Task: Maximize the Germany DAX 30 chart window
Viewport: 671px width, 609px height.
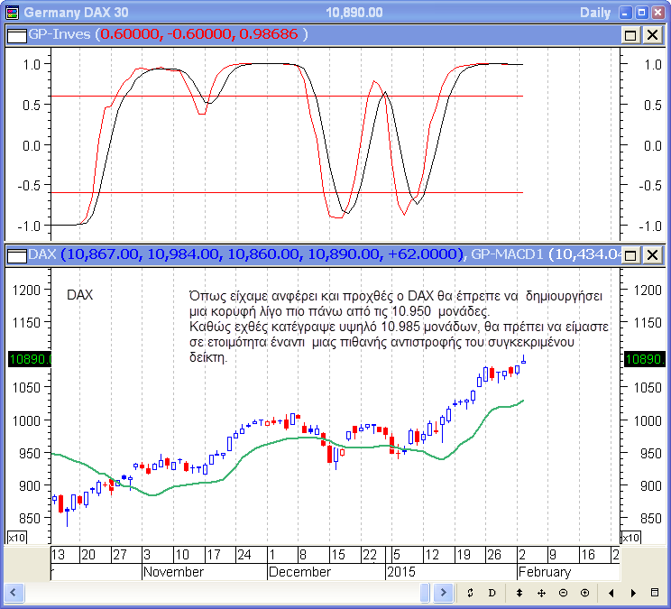Action: 641,13
